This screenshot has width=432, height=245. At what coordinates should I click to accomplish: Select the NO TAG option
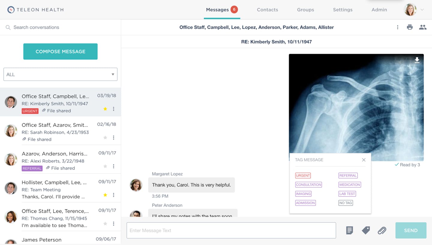pos(346,203)
